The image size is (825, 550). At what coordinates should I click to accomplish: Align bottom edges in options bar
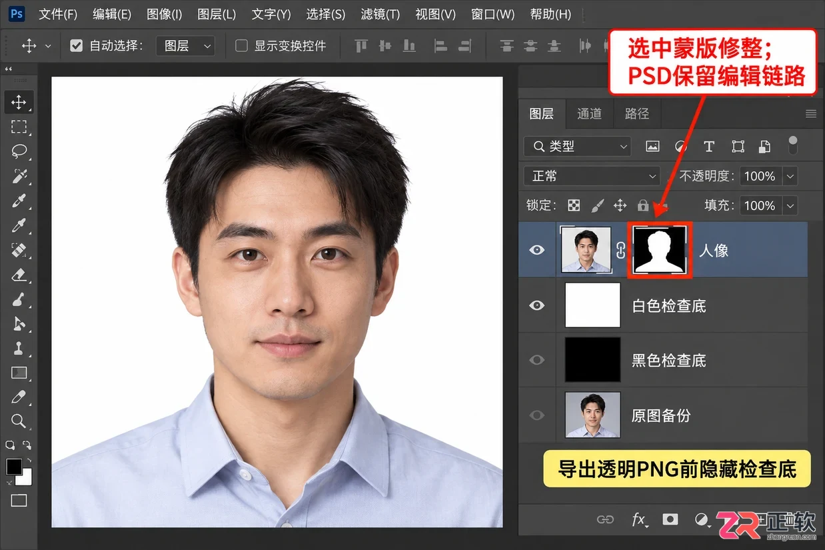[409, 45]
